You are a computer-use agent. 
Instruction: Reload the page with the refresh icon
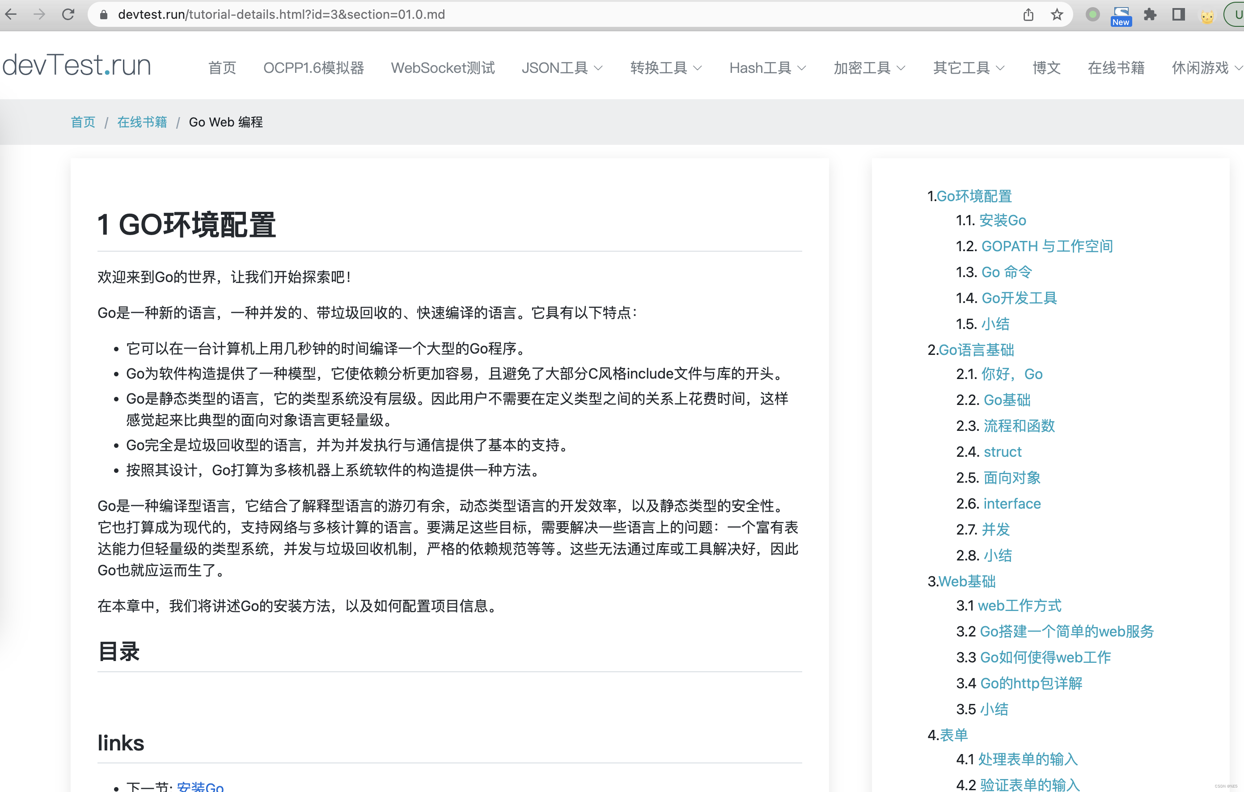[69, 14]
